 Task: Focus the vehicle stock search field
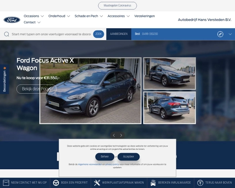click(x=51, y=34)
